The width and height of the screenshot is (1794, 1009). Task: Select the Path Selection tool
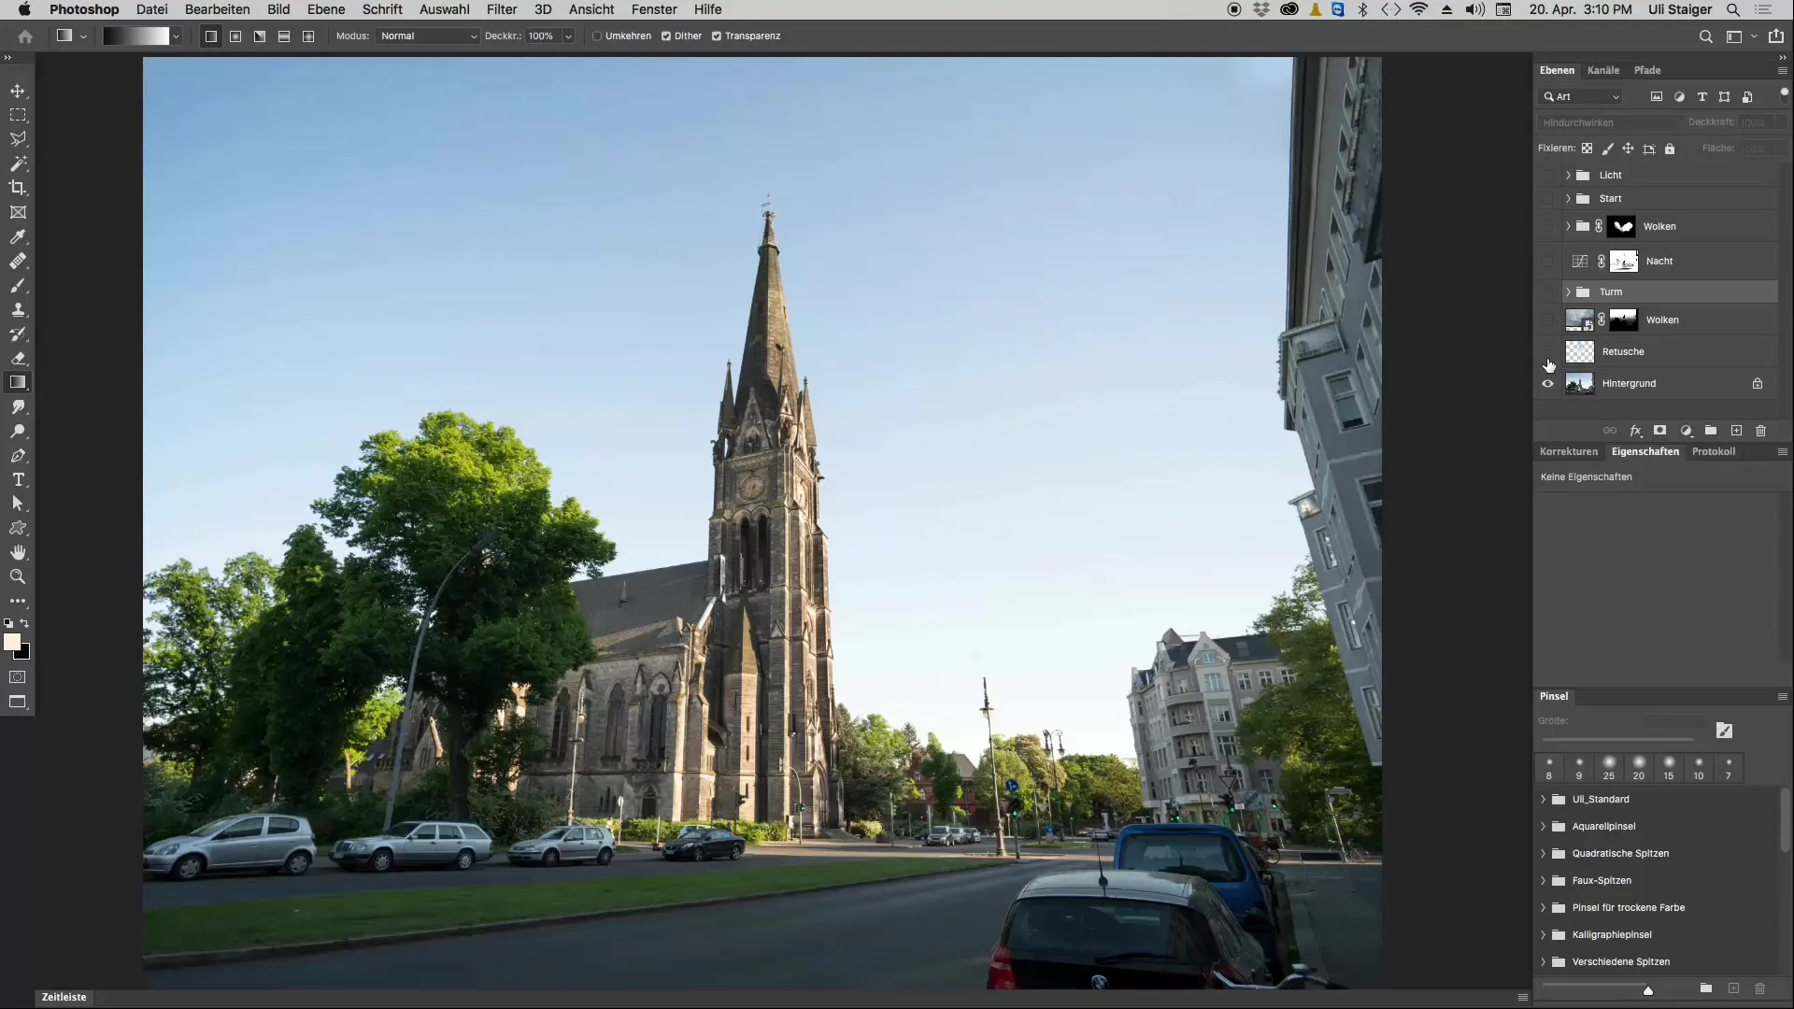tap(18, 504)
